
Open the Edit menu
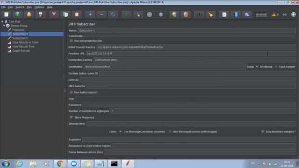[x=10, y=7]
